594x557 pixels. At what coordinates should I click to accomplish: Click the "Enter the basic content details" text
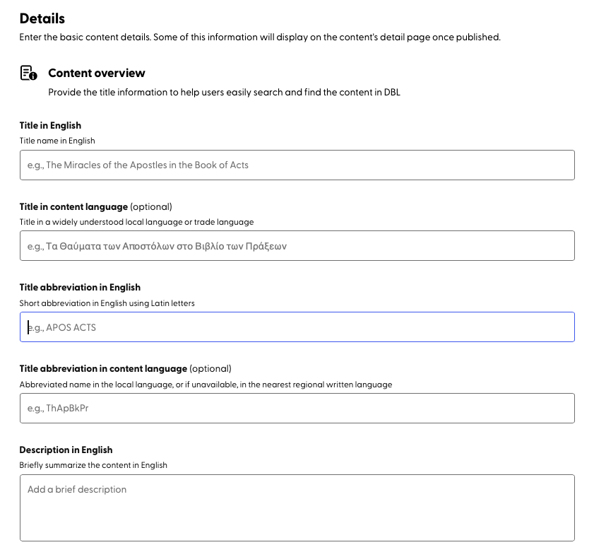[x=260, y=37]
